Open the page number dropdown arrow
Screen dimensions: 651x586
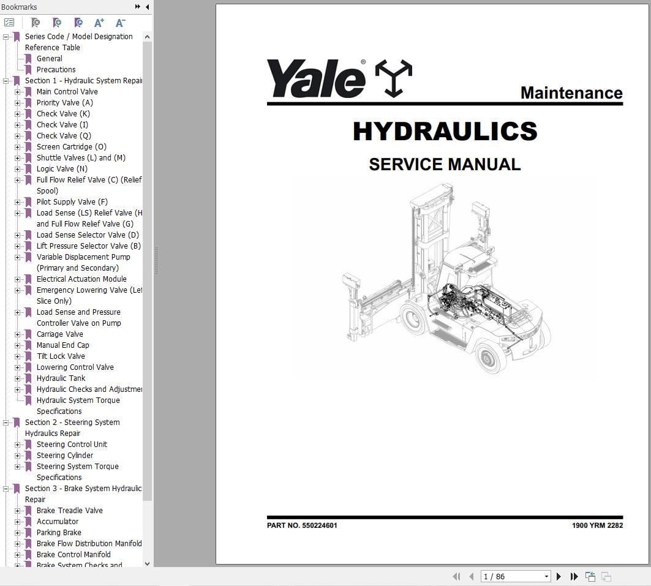[546, 576]
